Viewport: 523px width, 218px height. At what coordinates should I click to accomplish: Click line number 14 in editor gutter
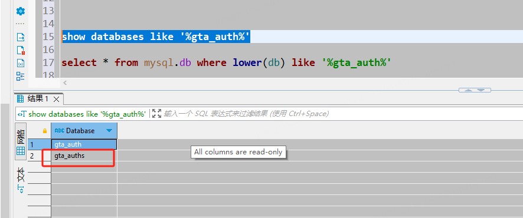click(x=48, y=24)
